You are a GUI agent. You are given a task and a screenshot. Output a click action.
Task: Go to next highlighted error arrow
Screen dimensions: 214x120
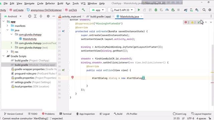[211, 22]
